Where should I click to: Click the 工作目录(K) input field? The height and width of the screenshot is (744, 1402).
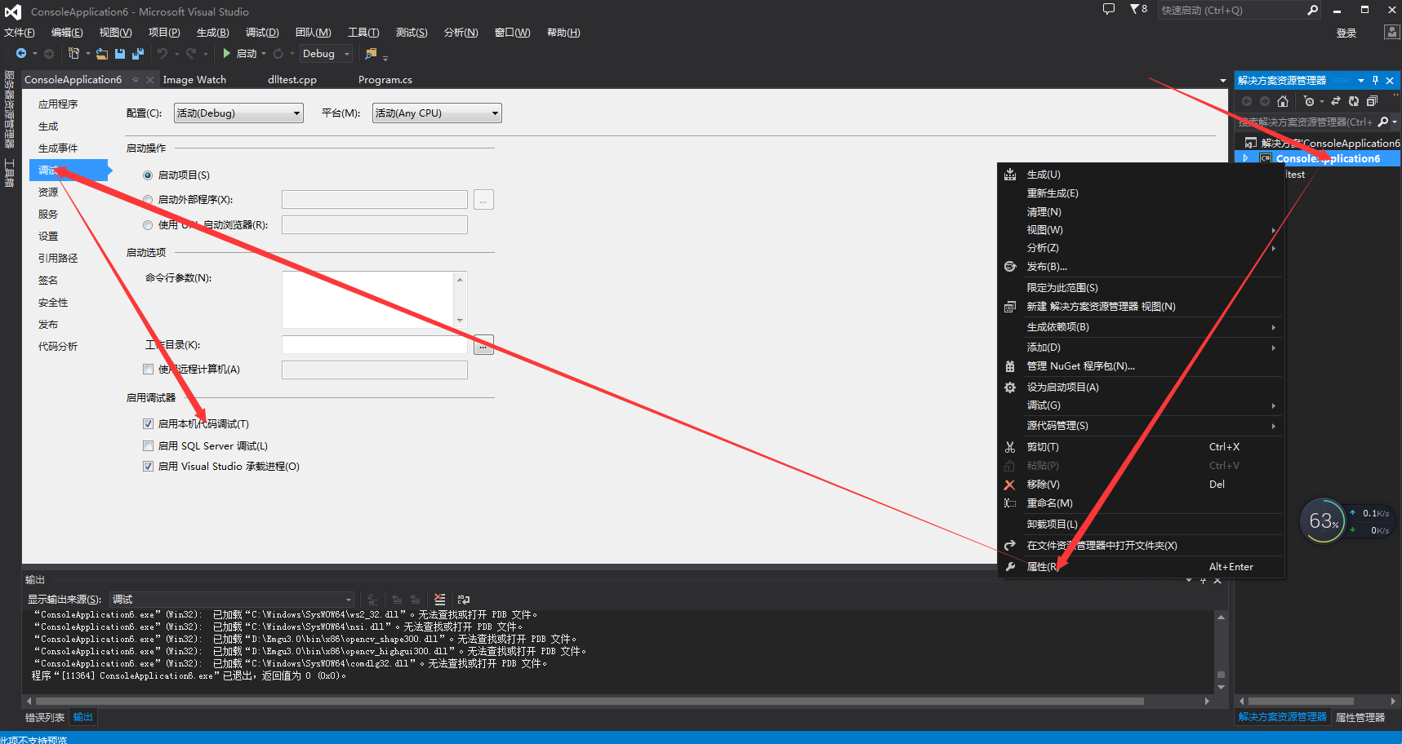(x=375, y=345)
